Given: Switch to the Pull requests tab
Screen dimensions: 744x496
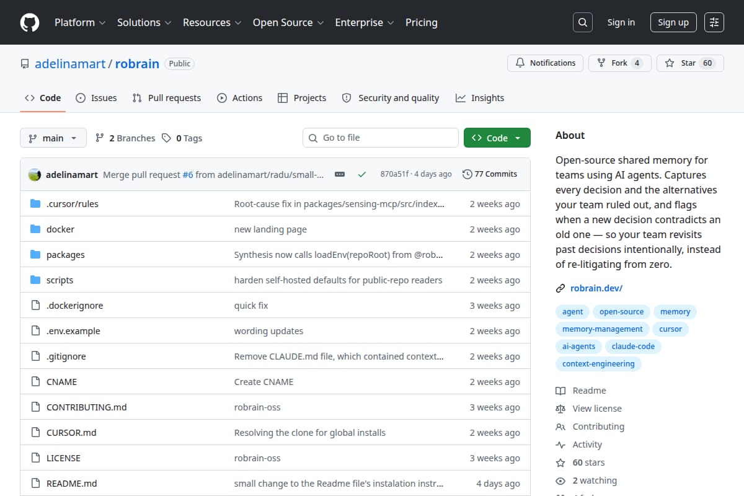Looking at the screenshot, I should (167, 98).
